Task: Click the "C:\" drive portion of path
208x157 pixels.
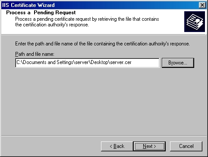Action: 20,62
